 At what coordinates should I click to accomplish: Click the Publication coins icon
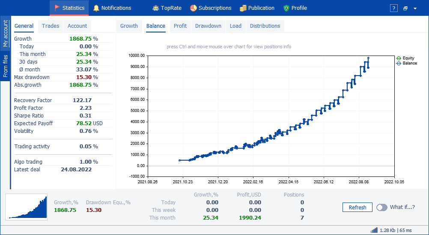pos(243,8)
